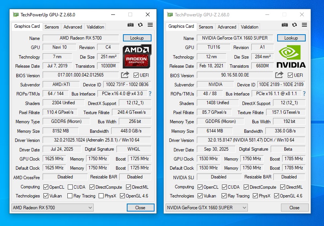Click the AMD Radeon Graphics logo
This screenshot has height=226, width=324.
[x=137, y=56]
